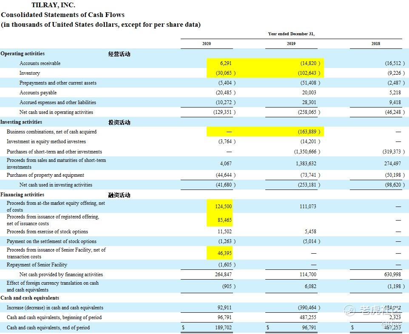Click 'Proceeds from issuance of Senior Facility' label
Viewport: 409px width, 334px height.
click(x=56, y=253)
